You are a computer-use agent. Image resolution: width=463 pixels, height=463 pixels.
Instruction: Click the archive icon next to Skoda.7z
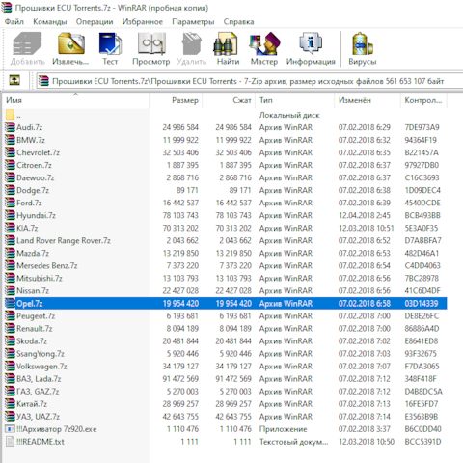pos(10,340)
